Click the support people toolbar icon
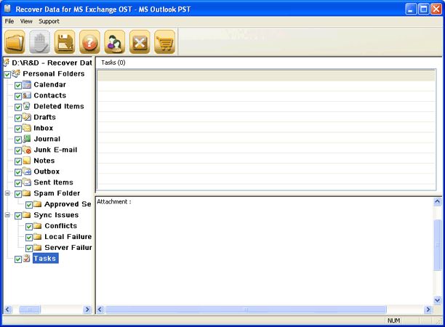The image size is (445, 327). coord(115,42)
